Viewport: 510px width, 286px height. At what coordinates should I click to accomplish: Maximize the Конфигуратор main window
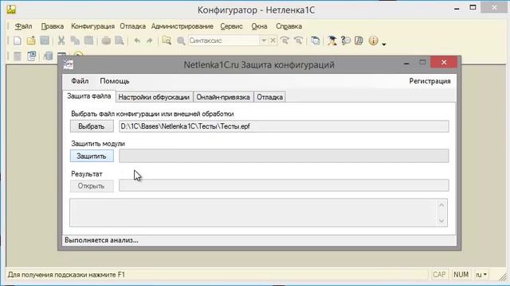pyautogui.click(x=473, y=7)
